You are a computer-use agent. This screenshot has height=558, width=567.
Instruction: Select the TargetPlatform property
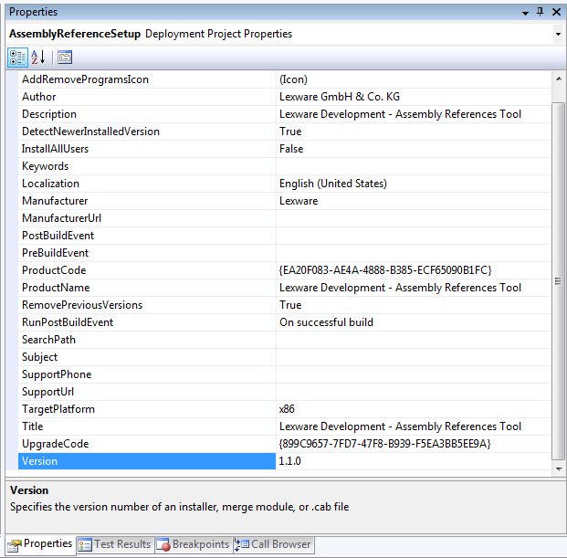click(147, 409)
